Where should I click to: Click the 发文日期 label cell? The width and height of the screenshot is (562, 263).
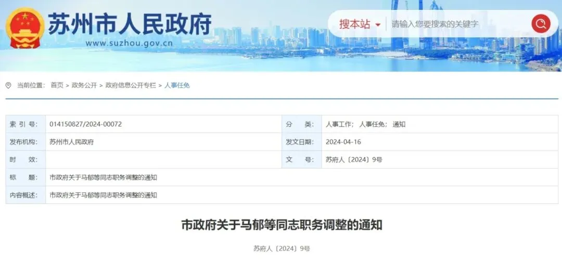pos(302,142)
